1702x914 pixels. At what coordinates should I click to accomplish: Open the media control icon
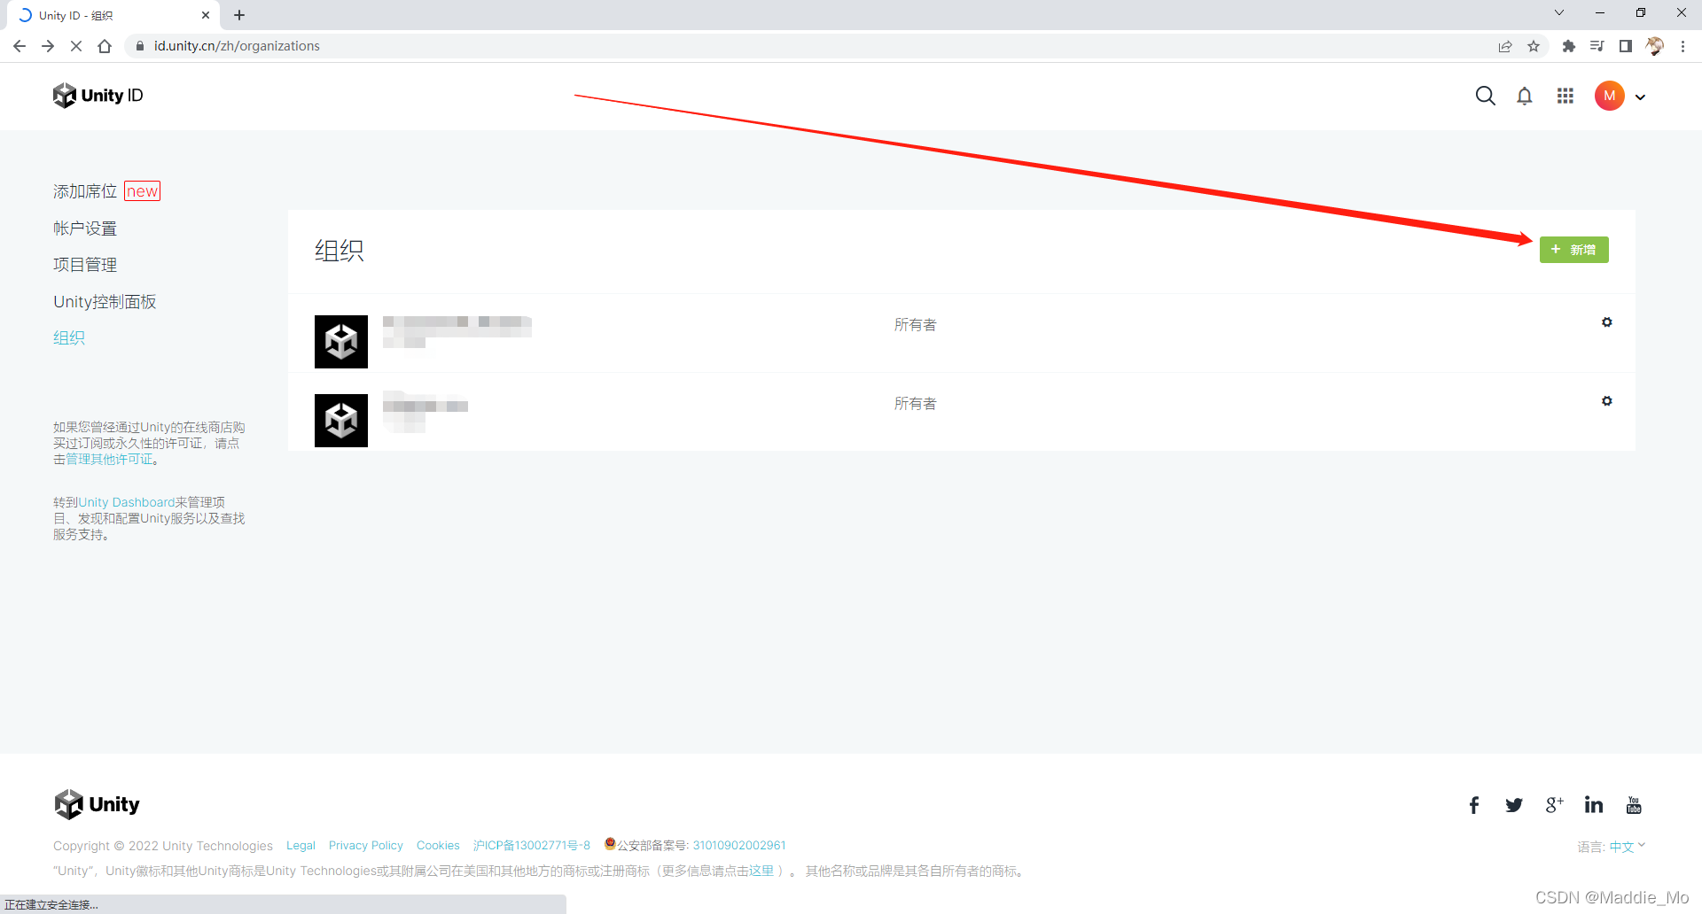(x=1597, y=46)
